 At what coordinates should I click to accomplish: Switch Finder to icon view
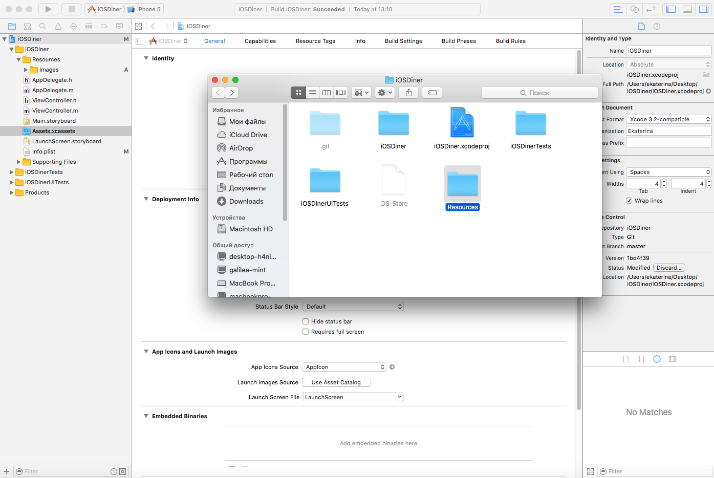[x=298, y=93]
